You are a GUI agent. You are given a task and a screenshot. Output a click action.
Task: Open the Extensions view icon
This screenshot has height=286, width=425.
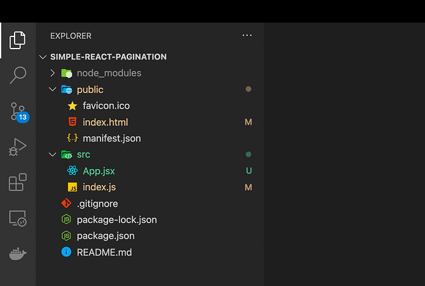point(18,182)
